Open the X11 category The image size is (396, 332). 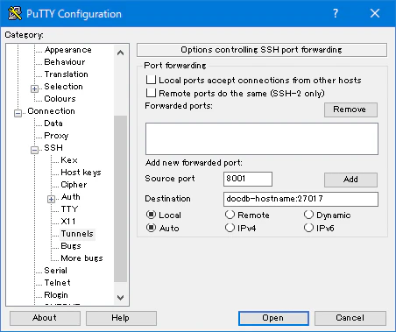point(68,222)
